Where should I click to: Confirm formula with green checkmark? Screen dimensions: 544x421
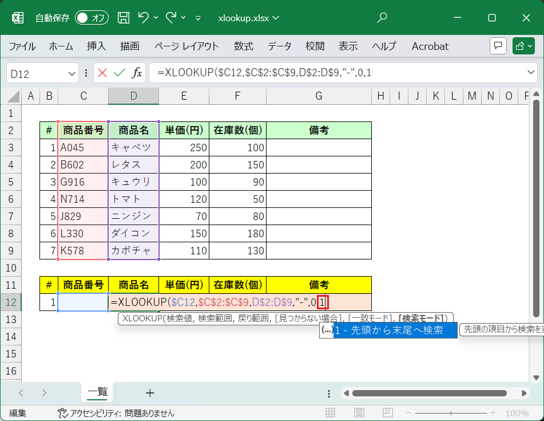coord(119,73)
